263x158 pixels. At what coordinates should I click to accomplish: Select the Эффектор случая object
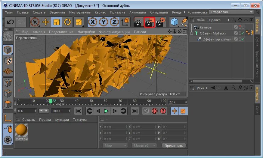point(217,39)
